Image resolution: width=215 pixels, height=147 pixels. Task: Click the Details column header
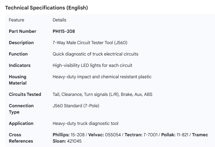coord(59,20)
